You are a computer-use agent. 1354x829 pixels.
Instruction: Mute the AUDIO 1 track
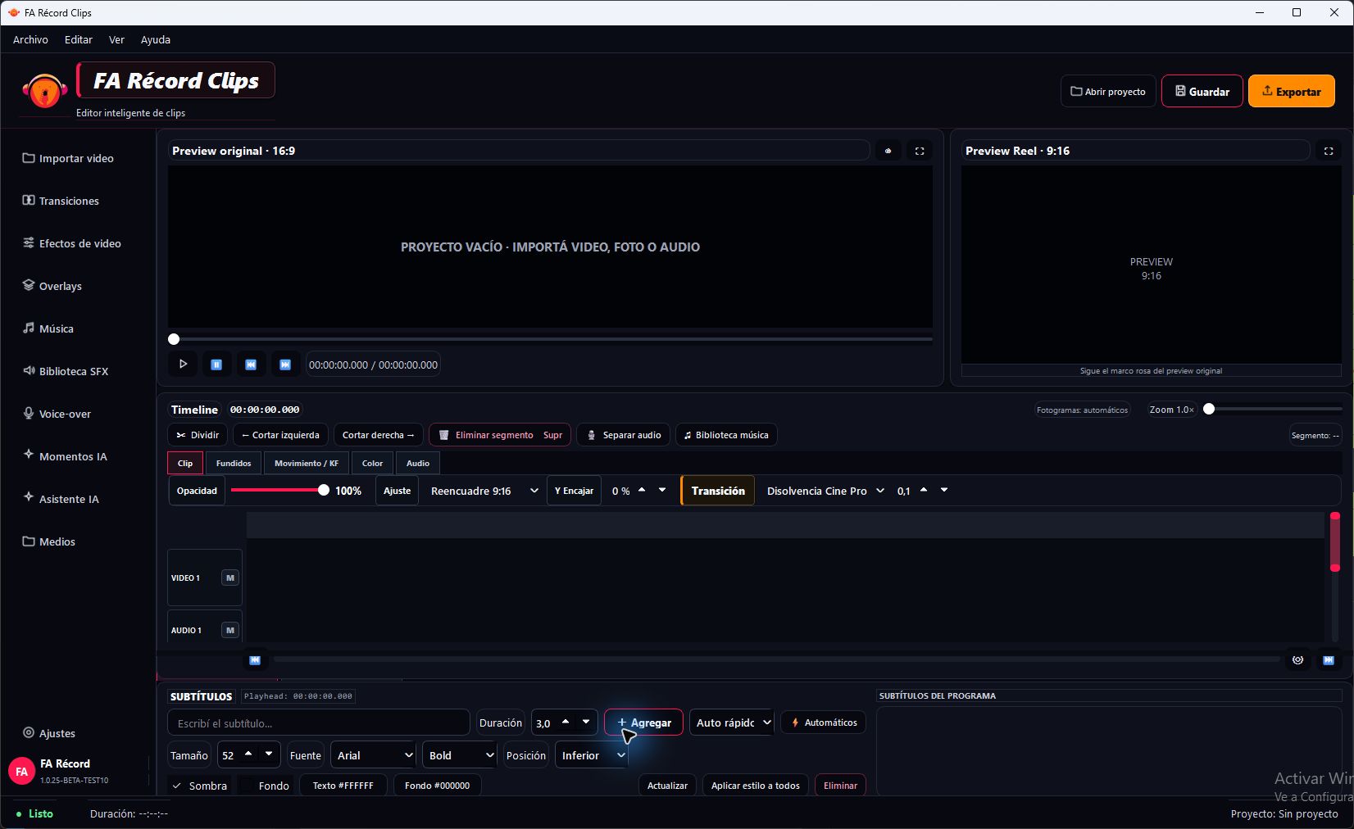(x=230, y=630)
